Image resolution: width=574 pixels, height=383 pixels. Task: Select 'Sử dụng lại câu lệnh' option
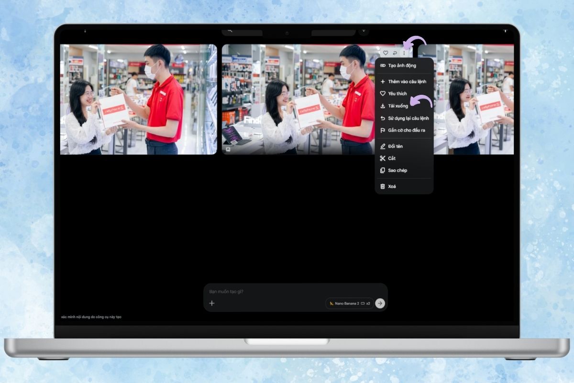(x=408, y=118)
